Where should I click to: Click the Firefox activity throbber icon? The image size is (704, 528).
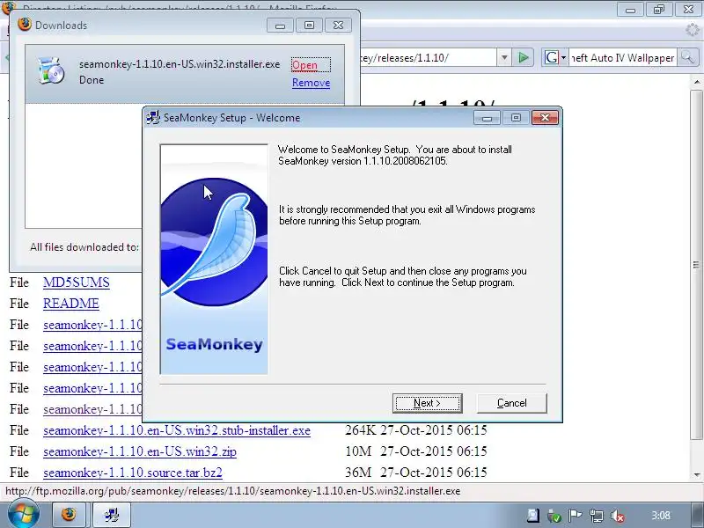tap(693, 31)
